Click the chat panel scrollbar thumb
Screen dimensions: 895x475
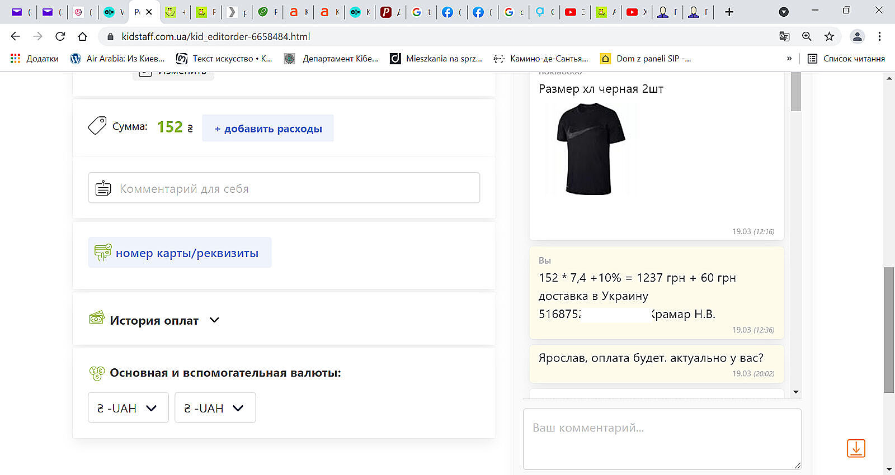796,92
